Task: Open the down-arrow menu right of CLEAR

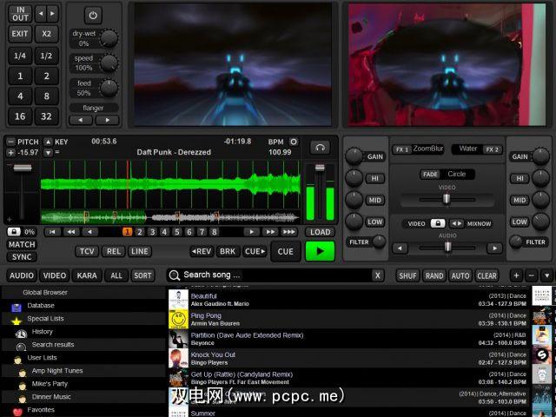Action: click(x=546, y=275)
